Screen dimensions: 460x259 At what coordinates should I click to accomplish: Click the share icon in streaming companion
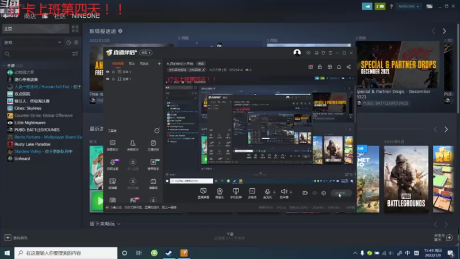(x=348, y=67)
